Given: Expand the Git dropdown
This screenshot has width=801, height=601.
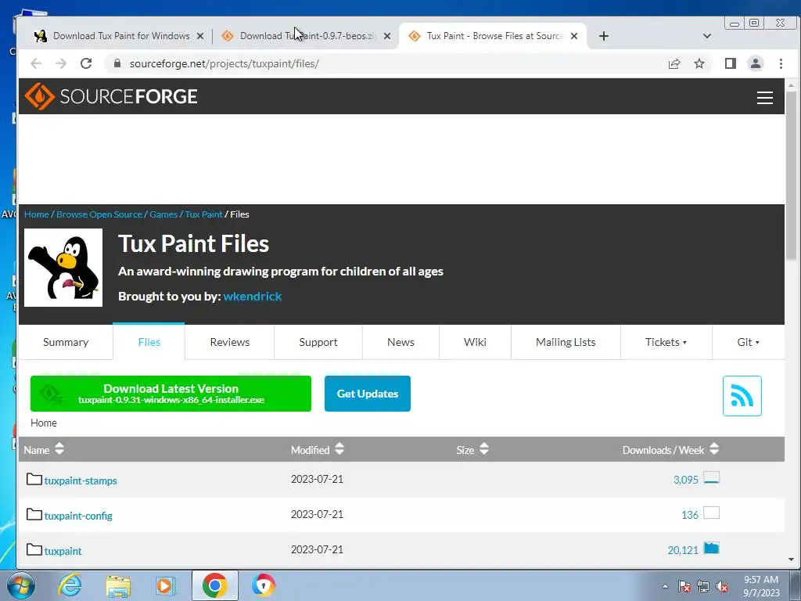Looking at the screenshot, I should [x=748, y=342].
